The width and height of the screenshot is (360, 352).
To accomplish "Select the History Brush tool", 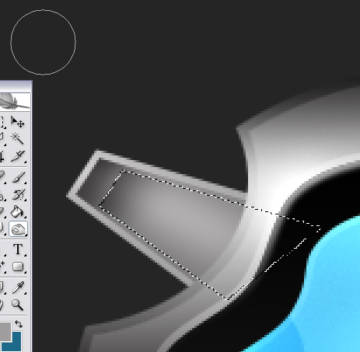I will 18,194.
